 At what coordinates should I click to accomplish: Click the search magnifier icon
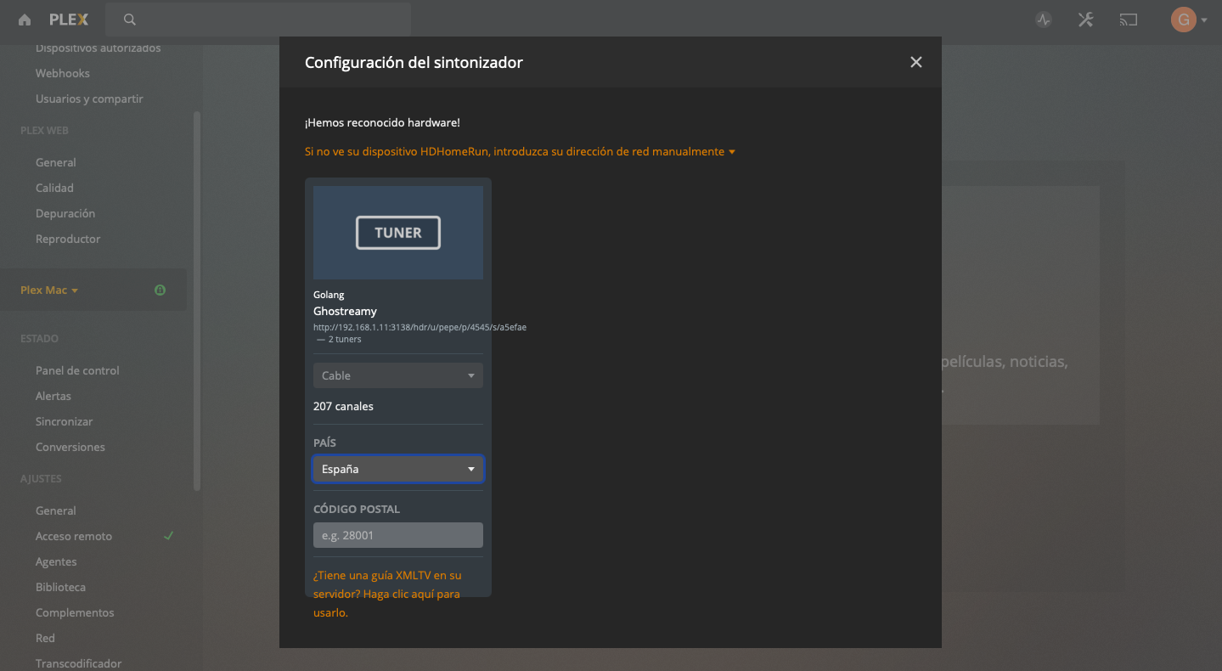tap(129, 20)
